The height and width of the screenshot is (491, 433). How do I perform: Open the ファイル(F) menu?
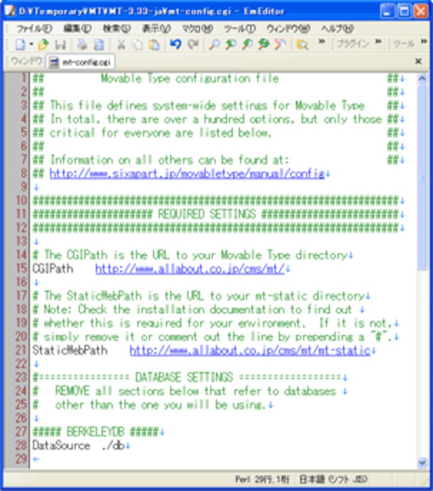pyautogui.click(x=35, y=29)
